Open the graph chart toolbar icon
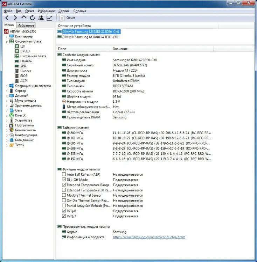The width and height of the screenshot is (257, 262). (49, 18)
